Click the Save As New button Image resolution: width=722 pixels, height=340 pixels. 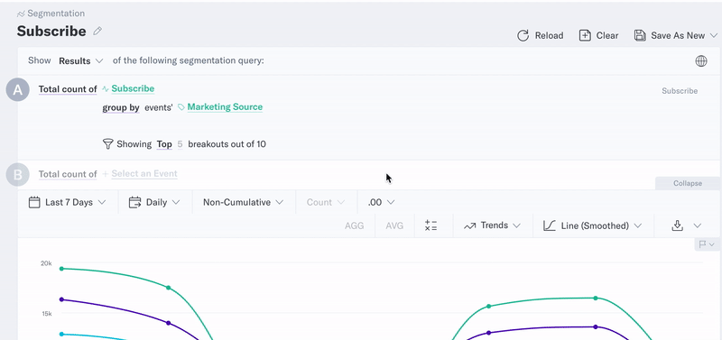[676, 35]
